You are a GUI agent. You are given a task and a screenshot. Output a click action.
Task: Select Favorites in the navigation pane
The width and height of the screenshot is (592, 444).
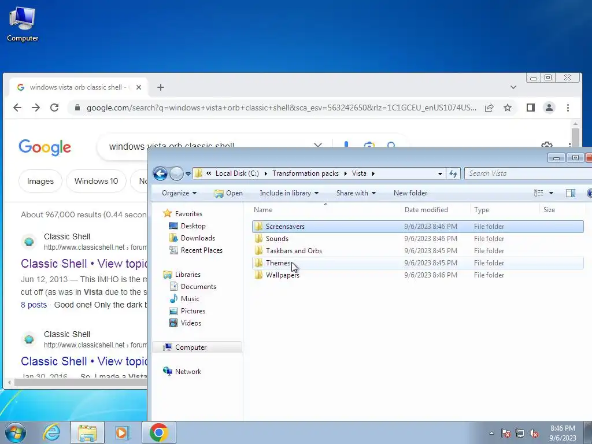point(183,214)
